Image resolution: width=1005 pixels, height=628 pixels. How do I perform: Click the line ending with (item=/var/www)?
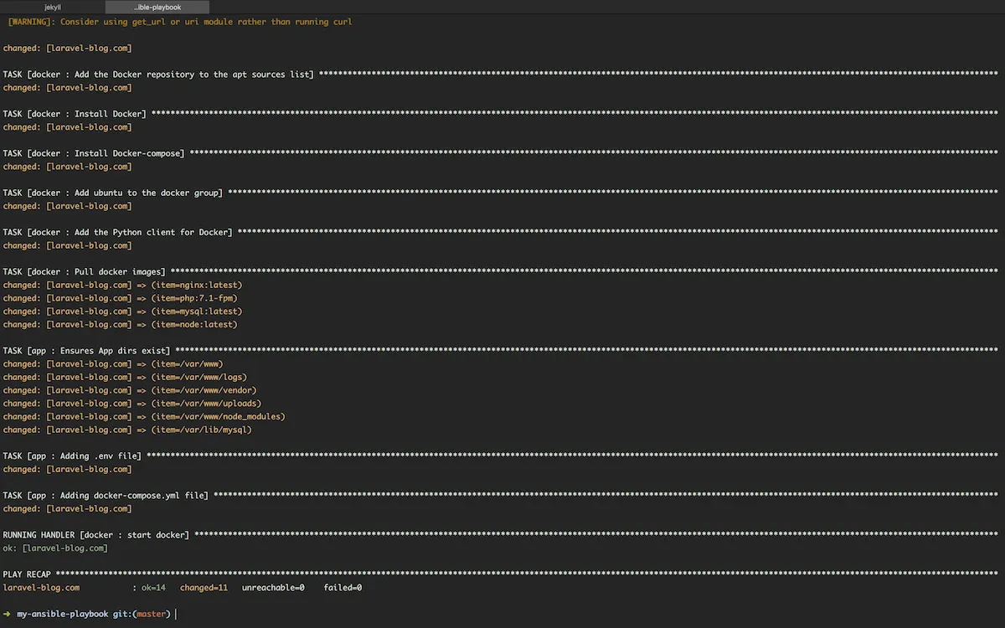click(112, 363)
